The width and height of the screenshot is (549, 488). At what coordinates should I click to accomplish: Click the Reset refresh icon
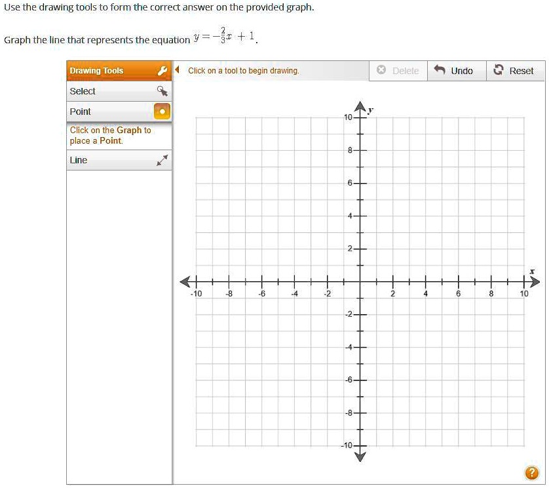click(498, 70)
